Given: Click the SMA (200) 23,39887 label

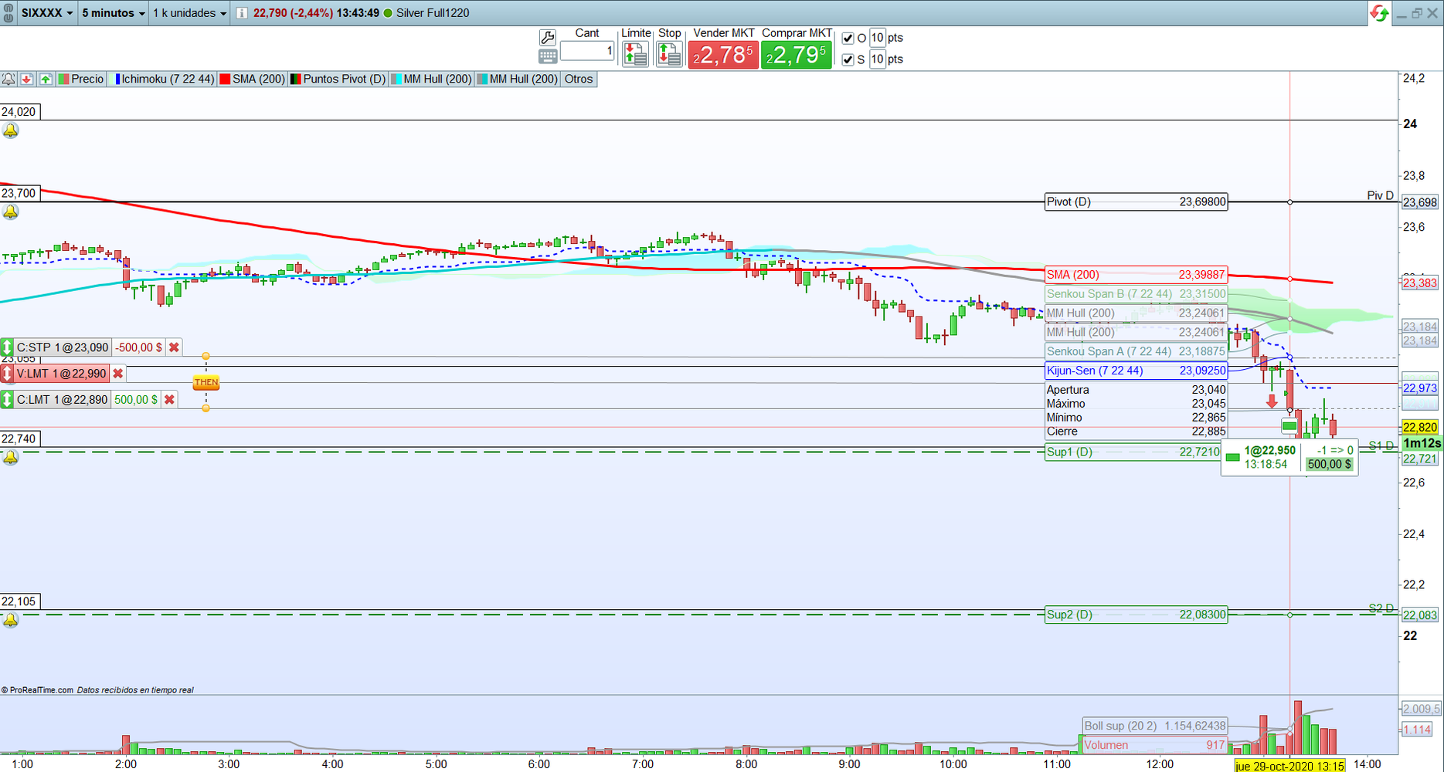Looking at the screenshot, I should pyautogui.click(x=1136, y=275).
